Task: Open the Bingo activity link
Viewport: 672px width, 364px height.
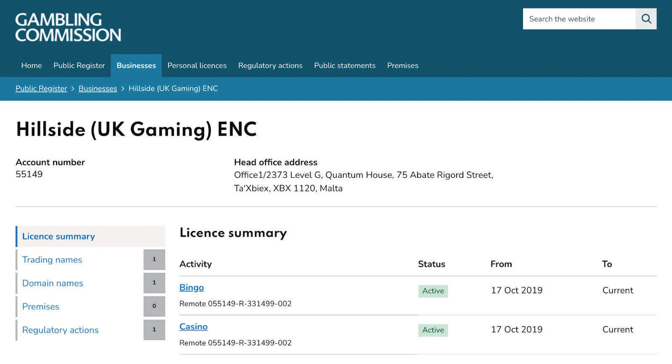Action: 192,287
